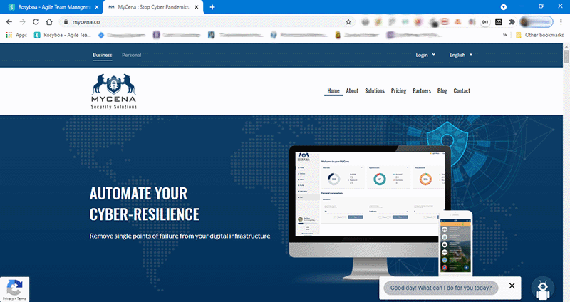
Task: Bookmark this page with the star icon
Action: pyautogui.click(x=348, y=21)
